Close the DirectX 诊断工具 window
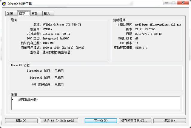The width and height of the screenshot is (191, 128). point(183,3)
